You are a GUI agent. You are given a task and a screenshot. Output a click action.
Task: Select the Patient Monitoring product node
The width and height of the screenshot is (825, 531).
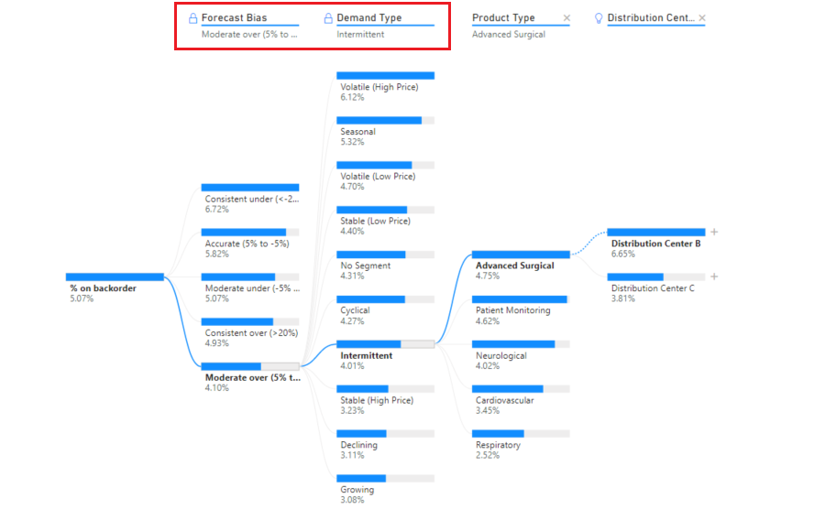(x=521, y=310)
